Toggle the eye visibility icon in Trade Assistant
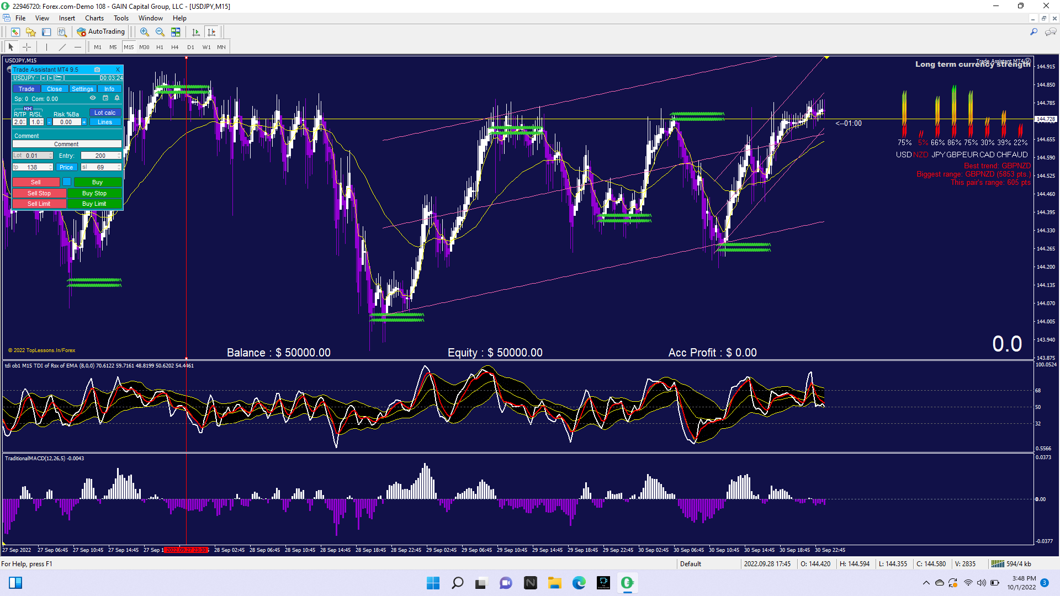The width and height of the screenshot is (1060, 596). (93, 98)
